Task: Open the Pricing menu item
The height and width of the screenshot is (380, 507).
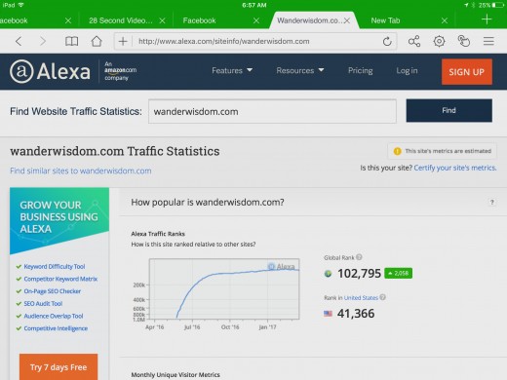Action: click(x=360, y=70)
